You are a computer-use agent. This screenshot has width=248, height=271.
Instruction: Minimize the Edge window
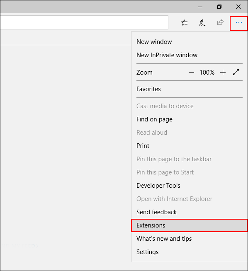pos(200,7)
